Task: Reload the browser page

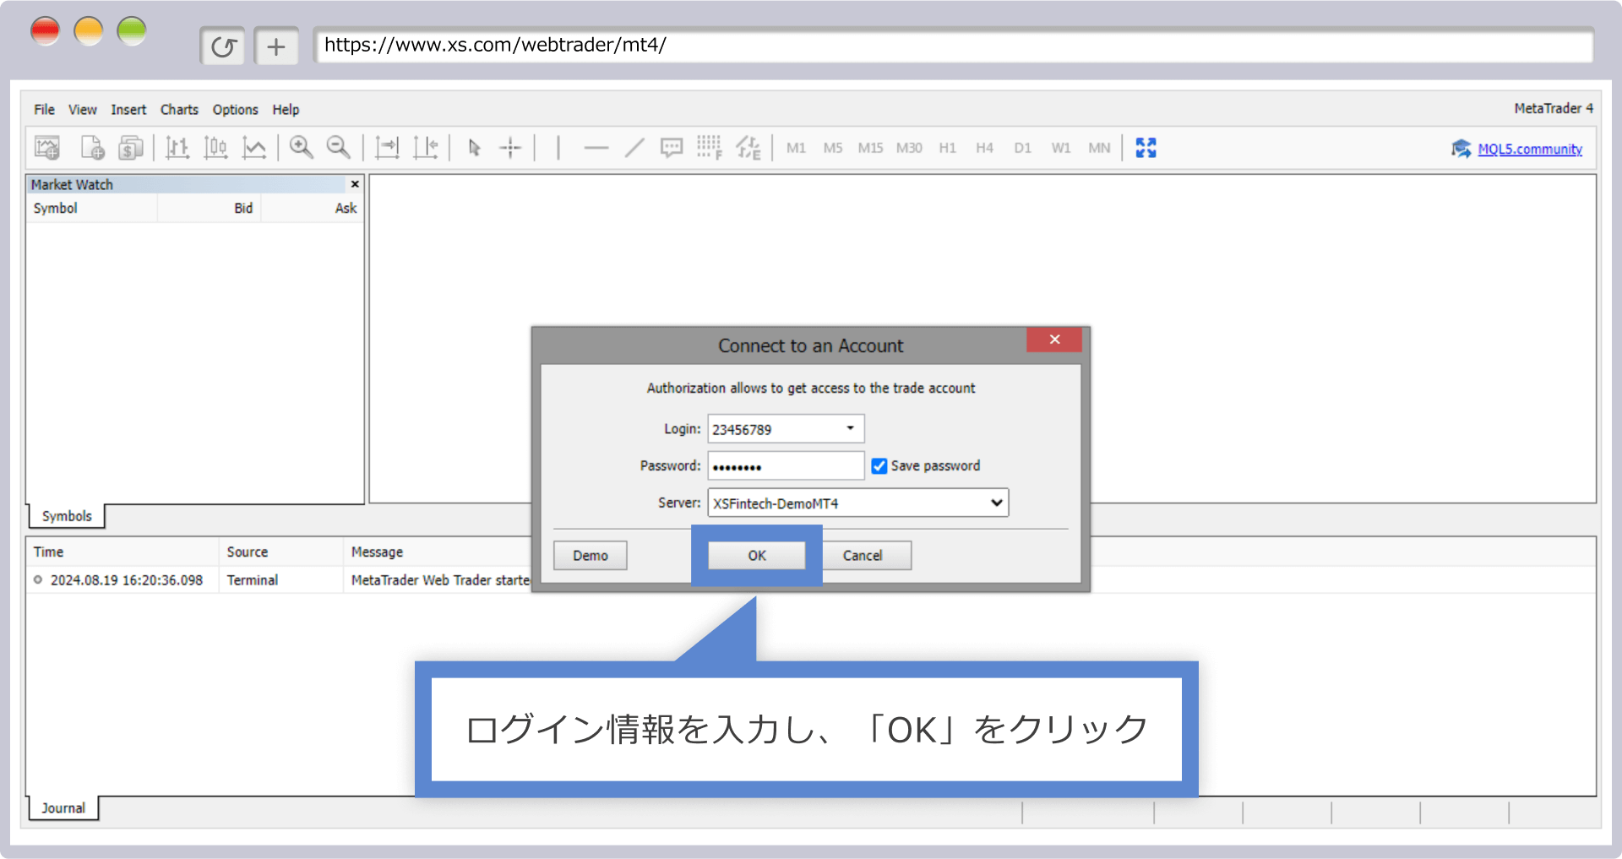Action: click(223, 46)
